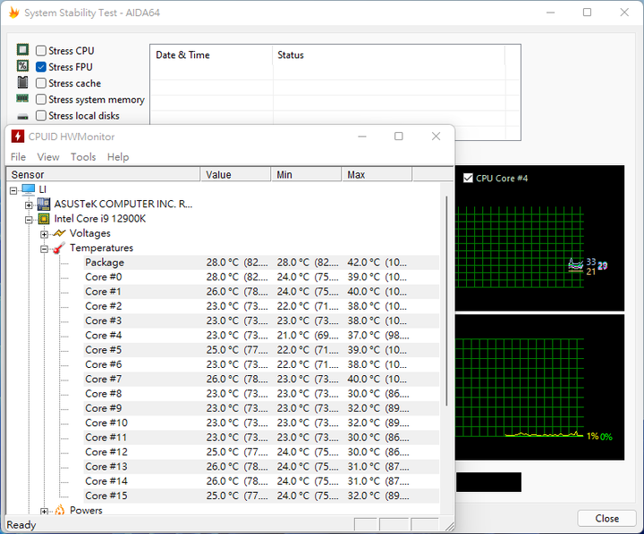Viewport: 644px width, 534px height.
Task: Select the Core #6 row
Action: 261,364
